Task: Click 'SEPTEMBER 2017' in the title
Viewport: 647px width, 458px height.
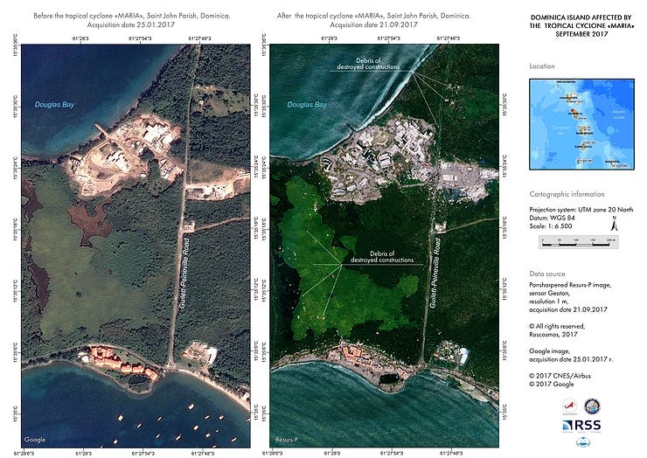Action: click(x=581, y=34)
